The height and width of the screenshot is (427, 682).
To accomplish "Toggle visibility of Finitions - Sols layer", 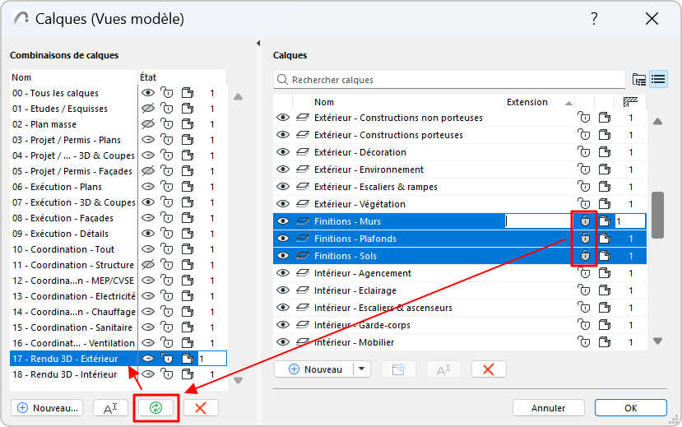I will [x=283, y=256].
